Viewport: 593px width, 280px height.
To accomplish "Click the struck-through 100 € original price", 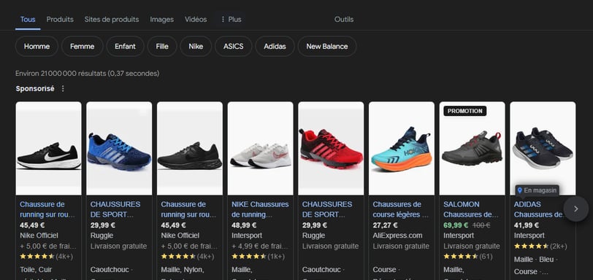I will [x=481, y=225].
